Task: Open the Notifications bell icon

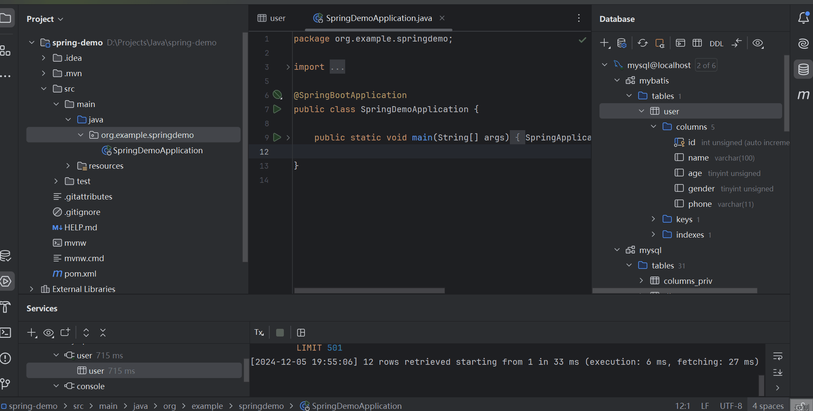Action: point(803,18)
